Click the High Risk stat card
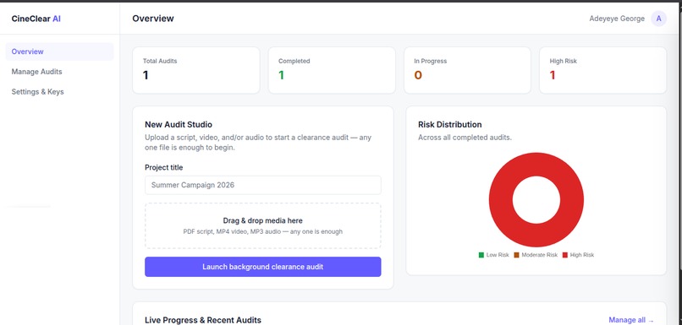 pyautogui.click(x=602, y=70)
